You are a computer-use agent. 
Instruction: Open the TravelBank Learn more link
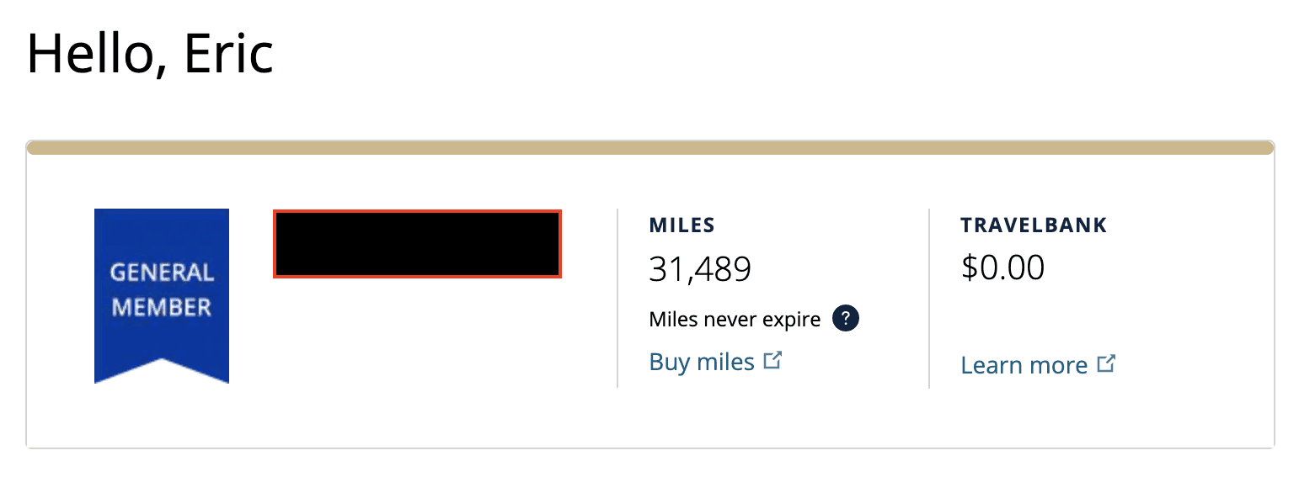(1038, 365)
